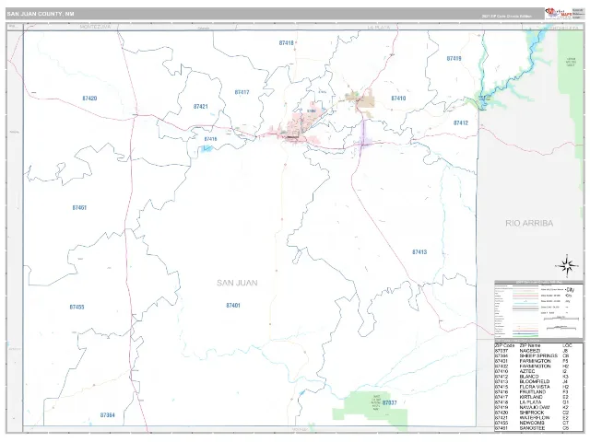Viewport: 590px width, 442px height.
Task: Select FRUITLAND in the ZIP index table
Action: [533, 392]
